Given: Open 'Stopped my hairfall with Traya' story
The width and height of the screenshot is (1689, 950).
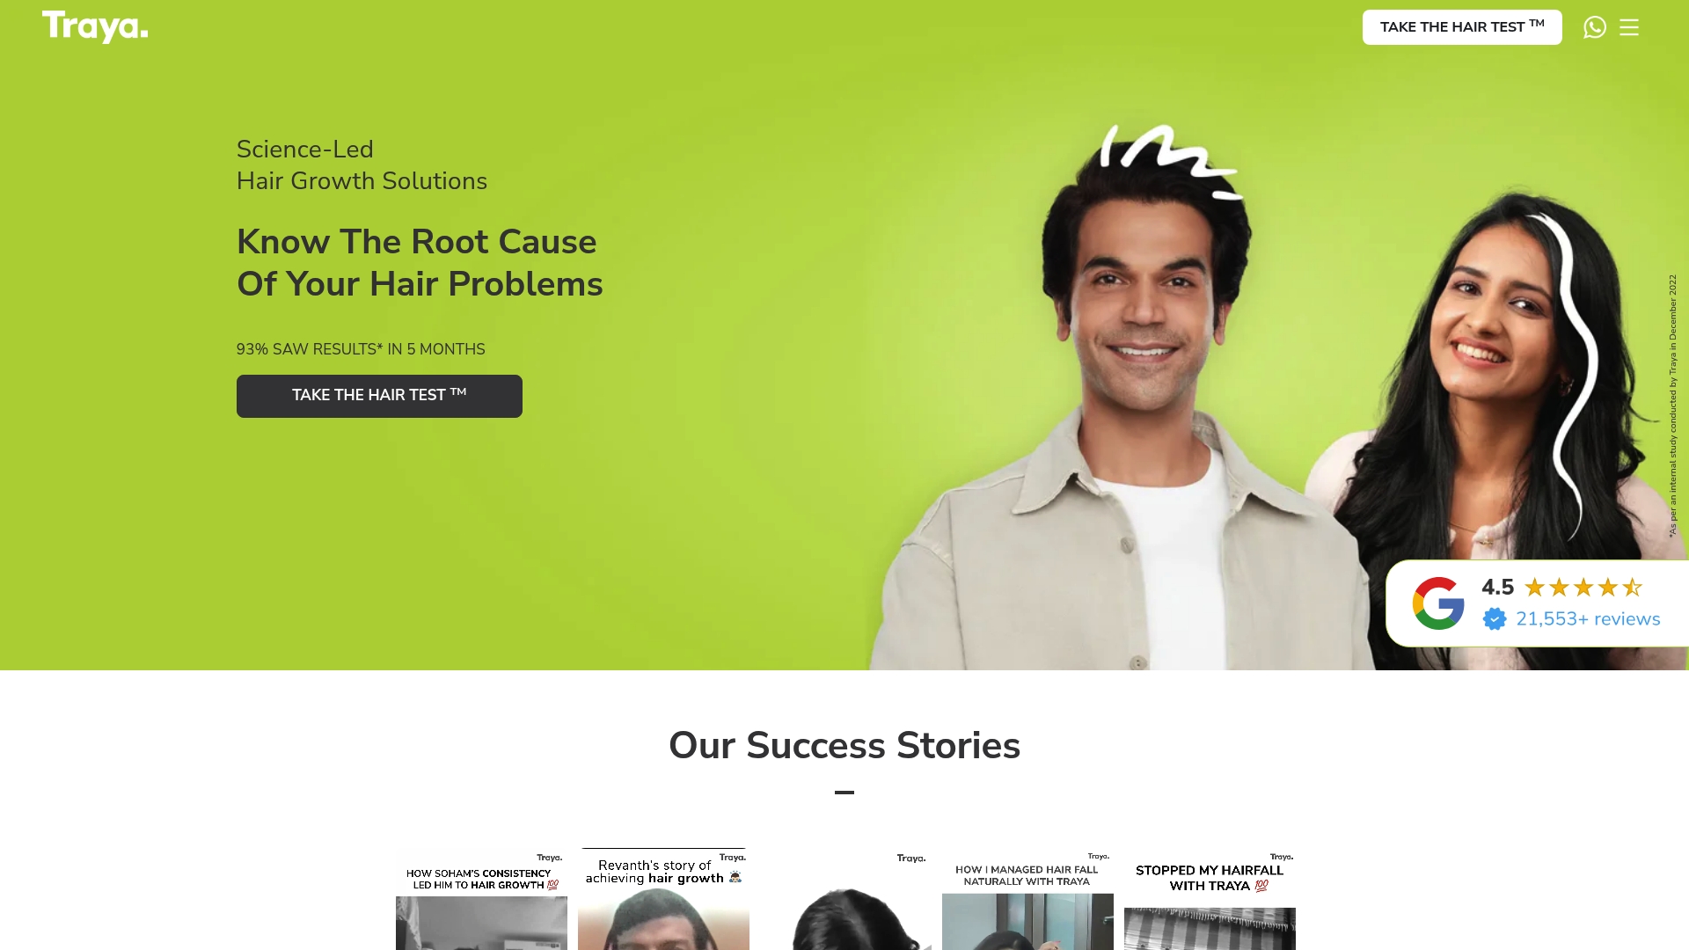Looking at the screenshot, I should [x=1210, y=899].
